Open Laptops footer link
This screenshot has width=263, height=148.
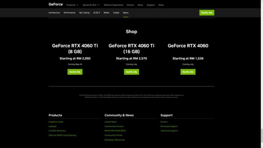pyautogui.click(x=53, y=126)
